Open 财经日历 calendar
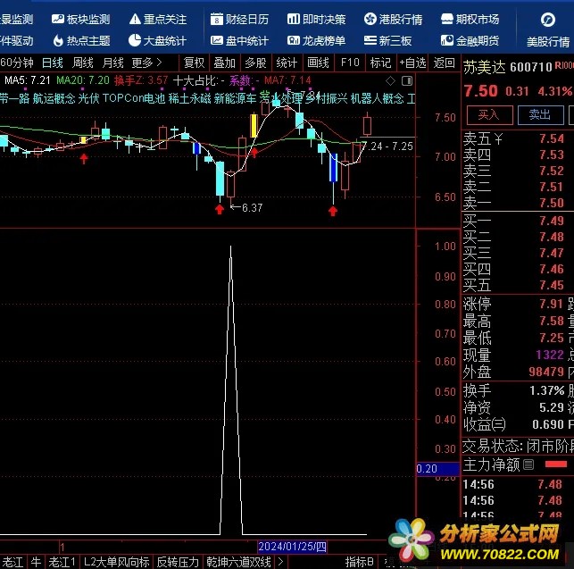Screen dimensions: 574x569 [x=240, y=19]
